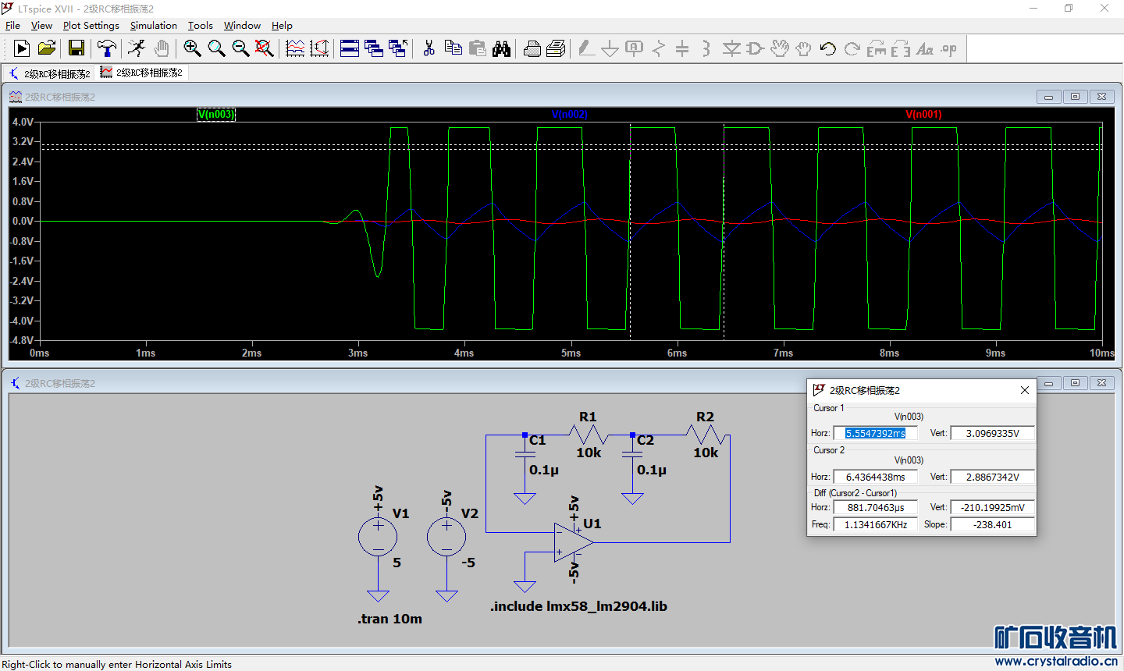
Task: Click the scissors Cut icon
Action: point(429,49)
